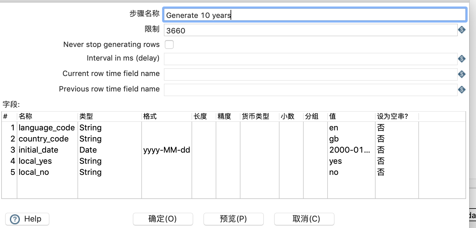Enable the Never stop generating rows checkbox
Image resolution: width=476 pixels, height=228 pixels.
(169, 44)
